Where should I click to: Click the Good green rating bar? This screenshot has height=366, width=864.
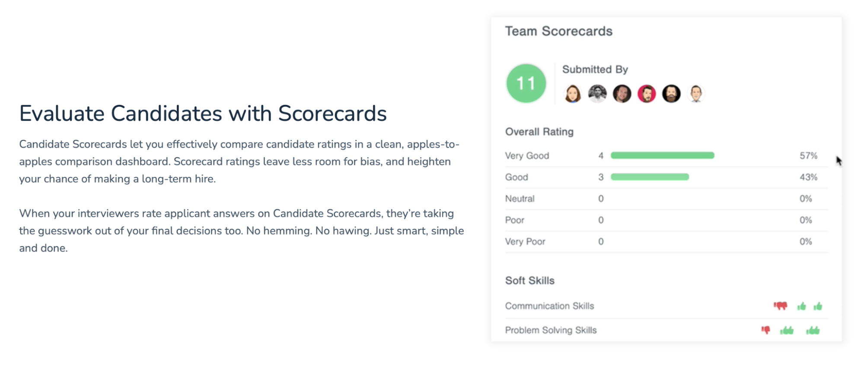pos(650,177)
